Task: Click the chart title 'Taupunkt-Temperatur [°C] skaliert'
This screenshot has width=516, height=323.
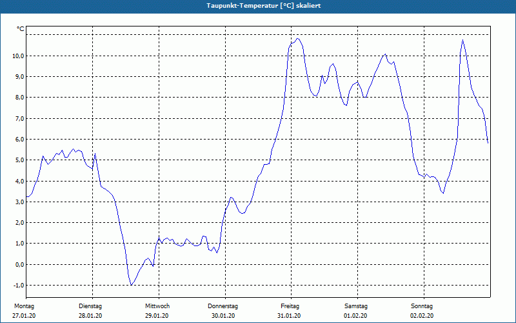Action: coord(264,6)
